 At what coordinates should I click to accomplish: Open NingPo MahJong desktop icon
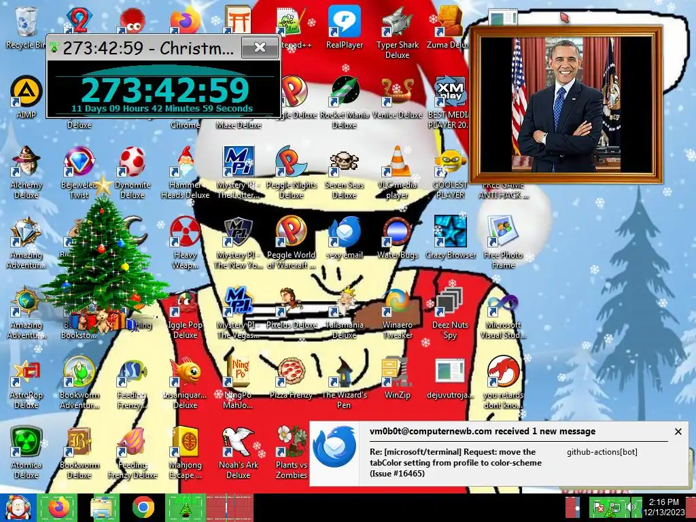[239, 383]
